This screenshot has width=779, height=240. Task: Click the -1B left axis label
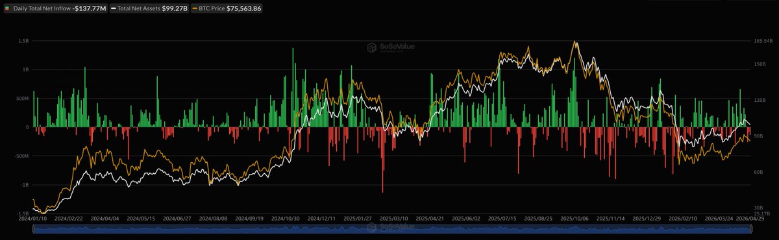(25, 184)
